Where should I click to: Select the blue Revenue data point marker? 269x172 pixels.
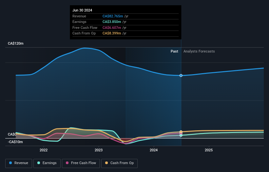(181, 75)
